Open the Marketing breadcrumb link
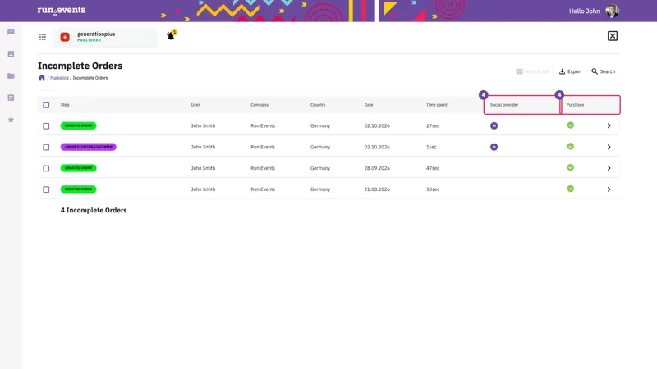Screen dimensions: 657x369 coord(59,78)
